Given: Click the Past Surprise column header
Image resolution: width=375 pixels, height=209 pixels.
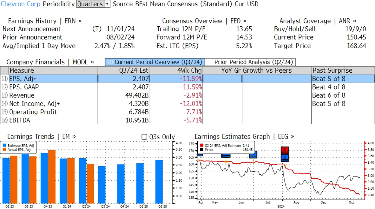Looking at the screenshot, I should (x=343, y=71).
